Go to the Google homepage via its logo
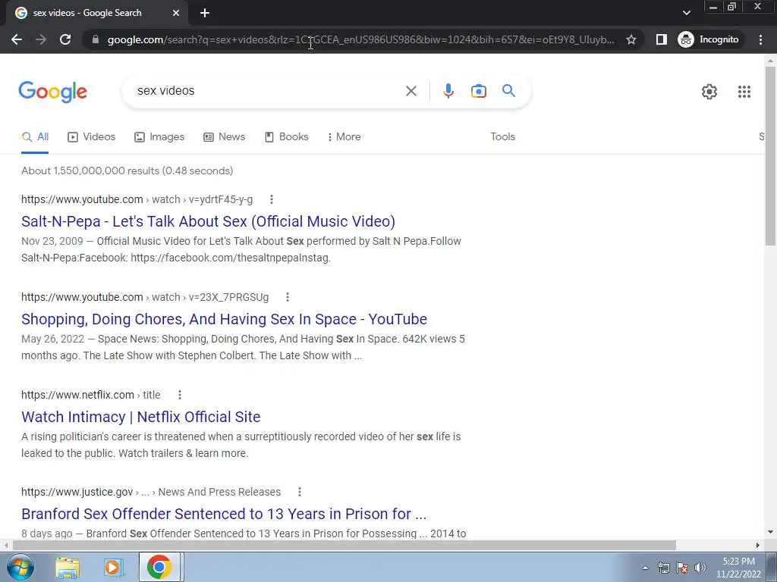The height and width of the screenshot is (582, 777). pos(52,92)
